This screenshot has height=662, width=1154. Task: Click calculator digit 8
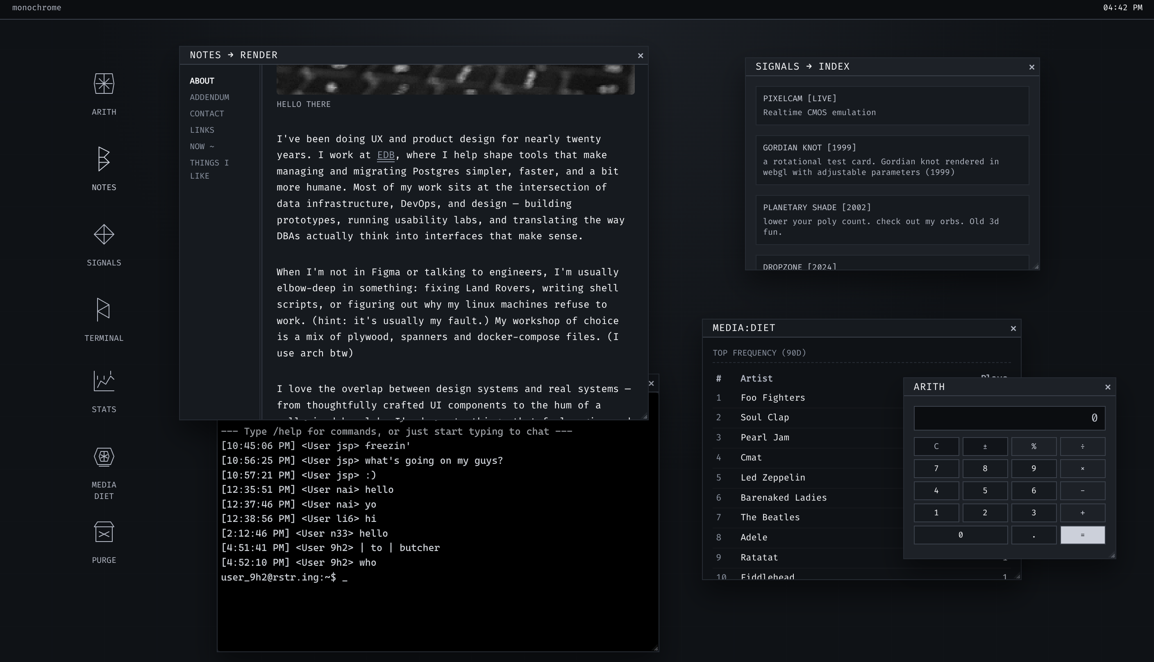pyautogui.click(x=985, y=468)
